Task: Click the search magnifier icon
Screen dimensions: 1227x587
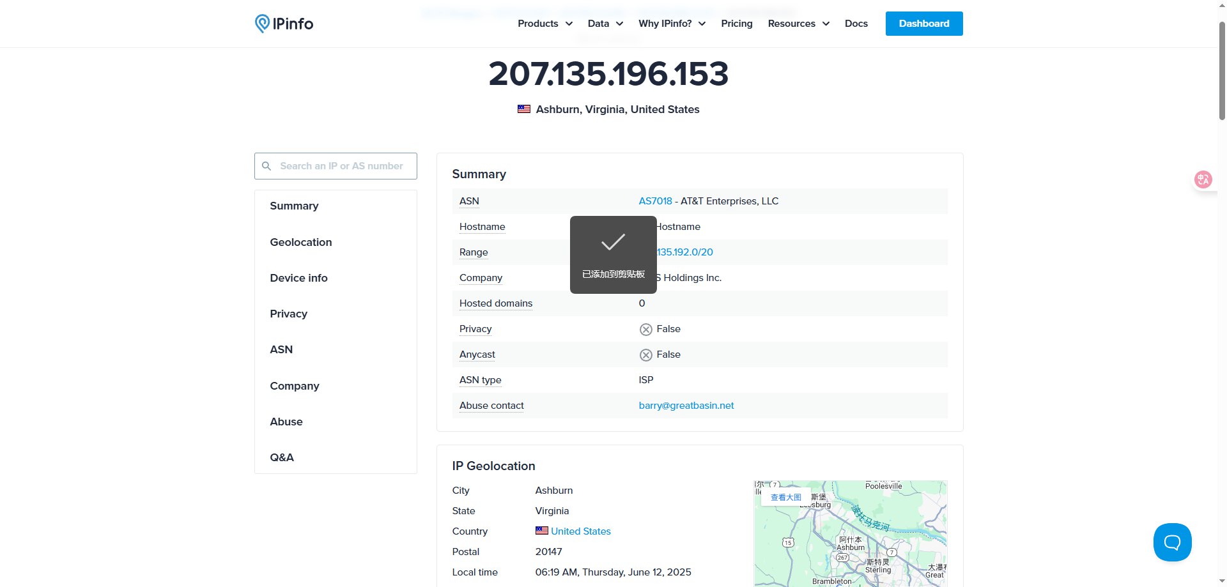Action: (x=266, y=166)
